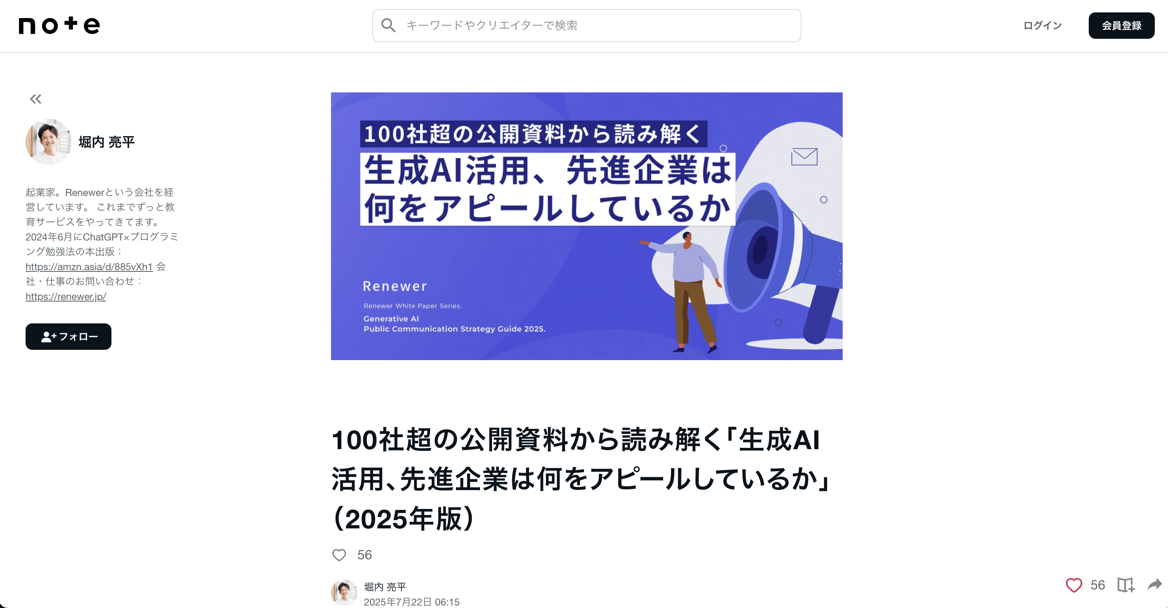Add article to magazine bookmark icon
This screenshot has width=1168, height=608.
1126,585
